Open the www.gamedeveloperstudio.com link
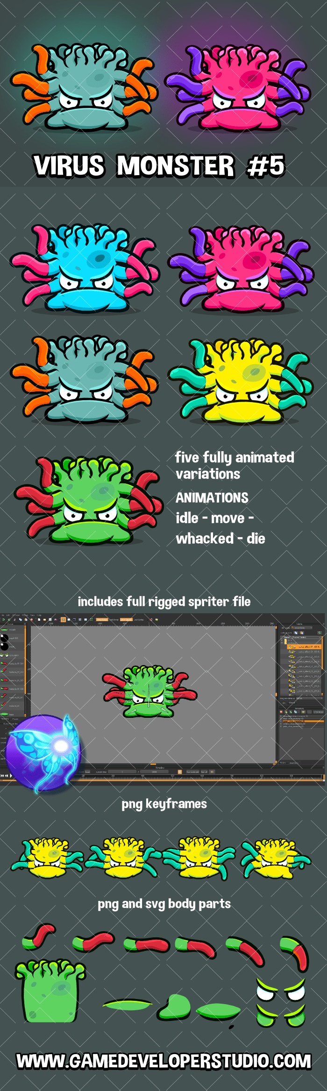Screen dimensions: 327x1091 [x=164, y=1061]
